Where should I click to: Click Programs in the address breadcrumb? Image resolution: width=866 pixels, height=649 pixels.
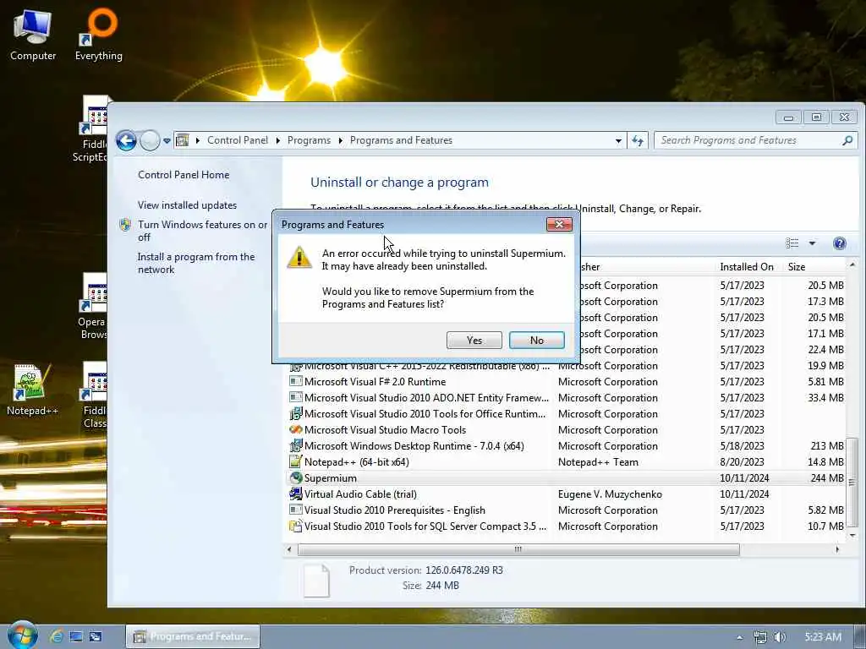309,140
